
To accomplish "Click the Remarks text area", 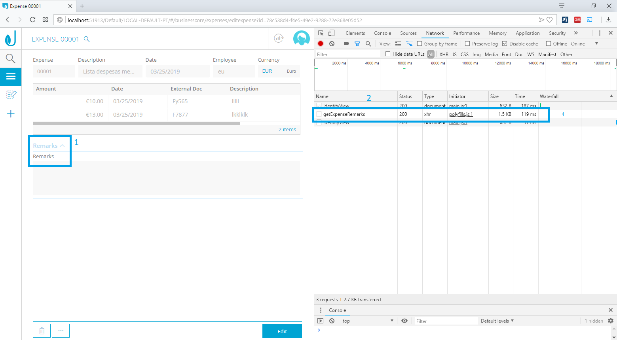I will (167, 178).
